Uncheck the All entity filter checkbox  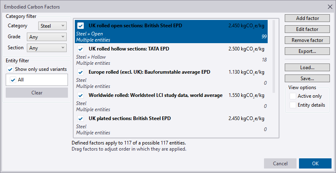coord(13,80)
